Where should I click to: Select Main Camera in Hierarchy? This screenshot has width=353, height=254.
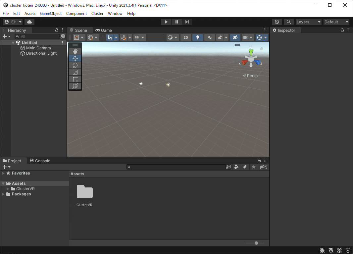tap(38, 48)
